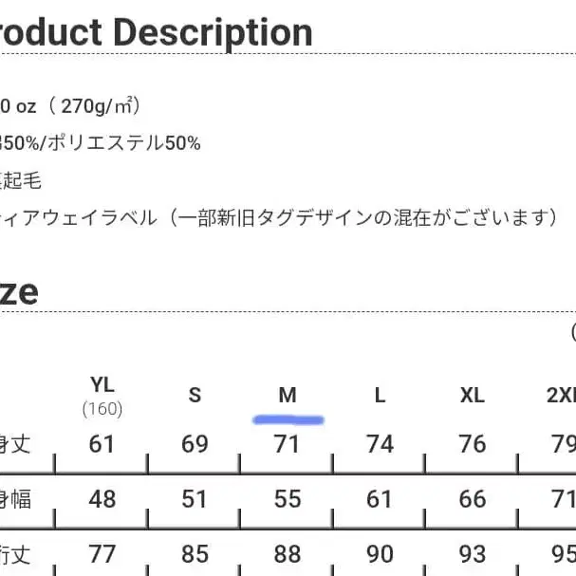Click the YL size column header
Image resolution: width=576 pixels, height=576 pixels.
pyautogui.click(x=102, y=385)
